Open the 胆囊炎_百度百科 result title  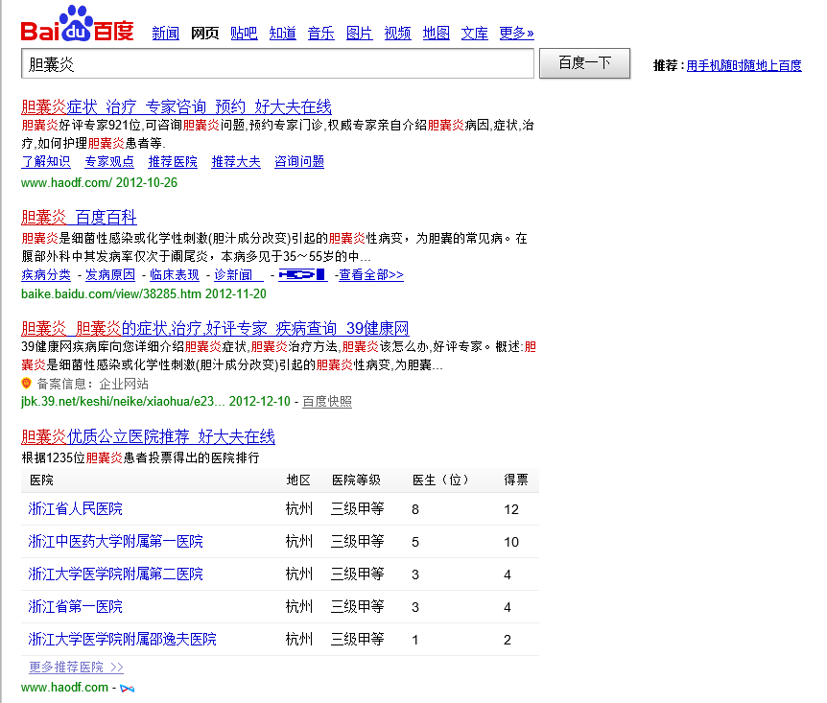[x=79, y=217]
